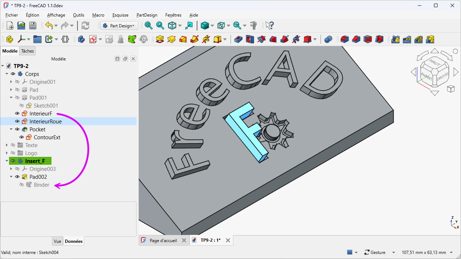Open the Esquisse menu
Image resolution: width=461 pixels, height=259 pixels.
point(120,15)
